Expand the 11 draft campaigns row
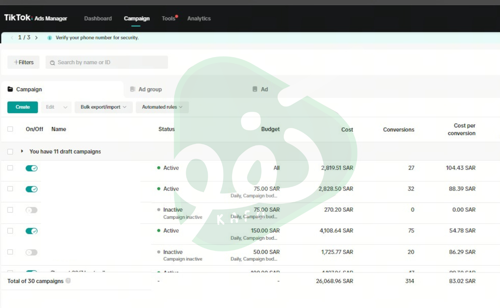Viewport: 500px width, 308px height. point(22,151)
